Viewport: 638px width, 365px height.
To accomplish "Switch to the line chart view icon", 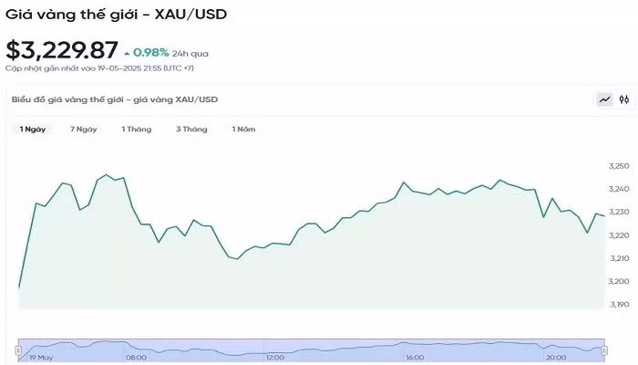I will (x=604, y=99).
